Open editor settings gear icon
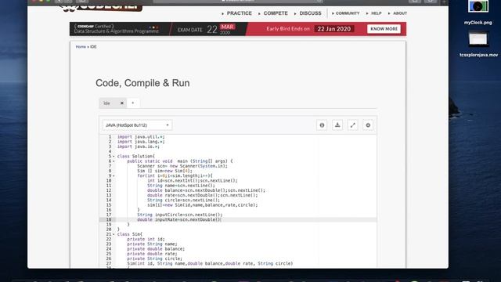 tap(368, 125)
